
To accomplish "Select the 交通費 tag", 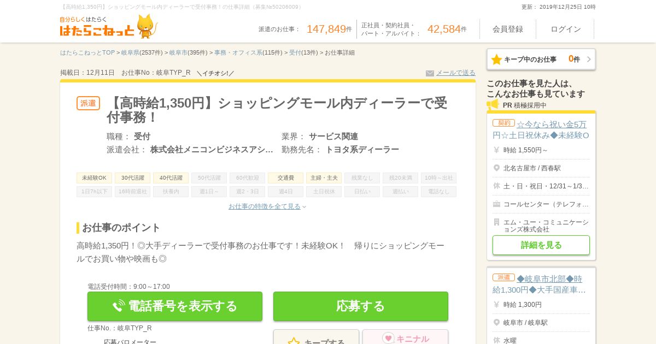I will (285, 178).
